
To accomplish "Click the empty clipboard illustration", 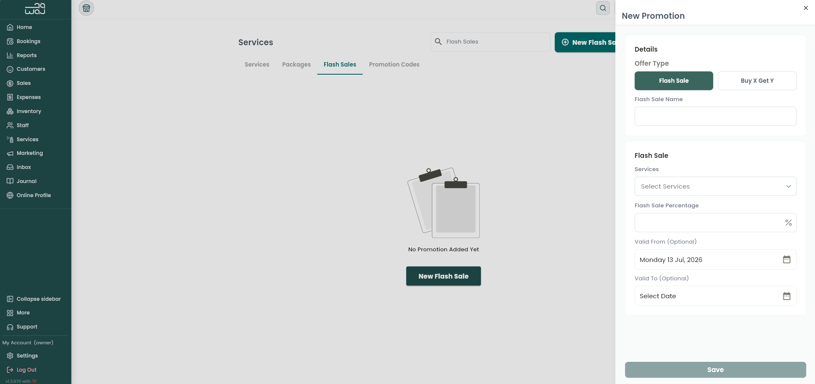I will [443, 203].
